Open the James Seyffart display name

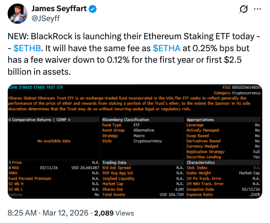[x=59, y=8]
